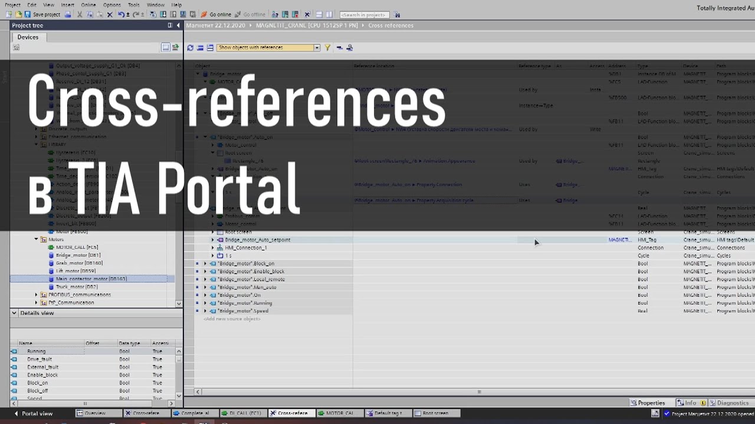
Task: Select Grab_motor [DB160] in tree
Action: pos(79,263)
